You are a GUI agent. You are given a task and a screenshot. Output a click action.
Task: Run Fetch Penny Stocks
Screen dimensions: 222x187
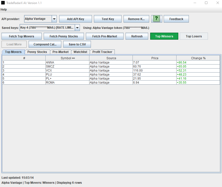pos(64,36)
